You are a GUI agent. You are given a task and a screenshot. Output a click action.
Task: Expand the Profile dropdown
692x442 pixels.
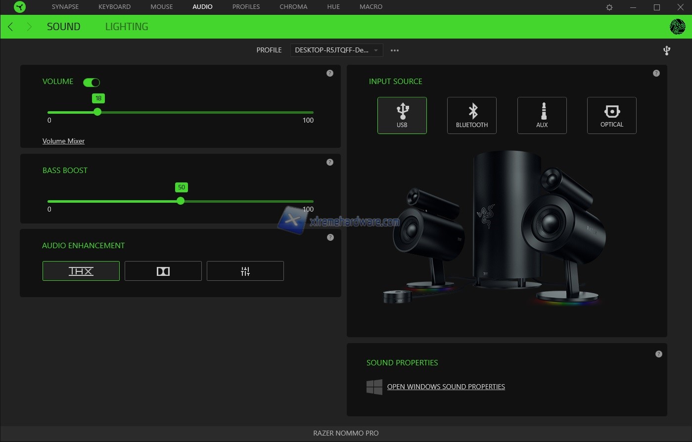(336, 50)
